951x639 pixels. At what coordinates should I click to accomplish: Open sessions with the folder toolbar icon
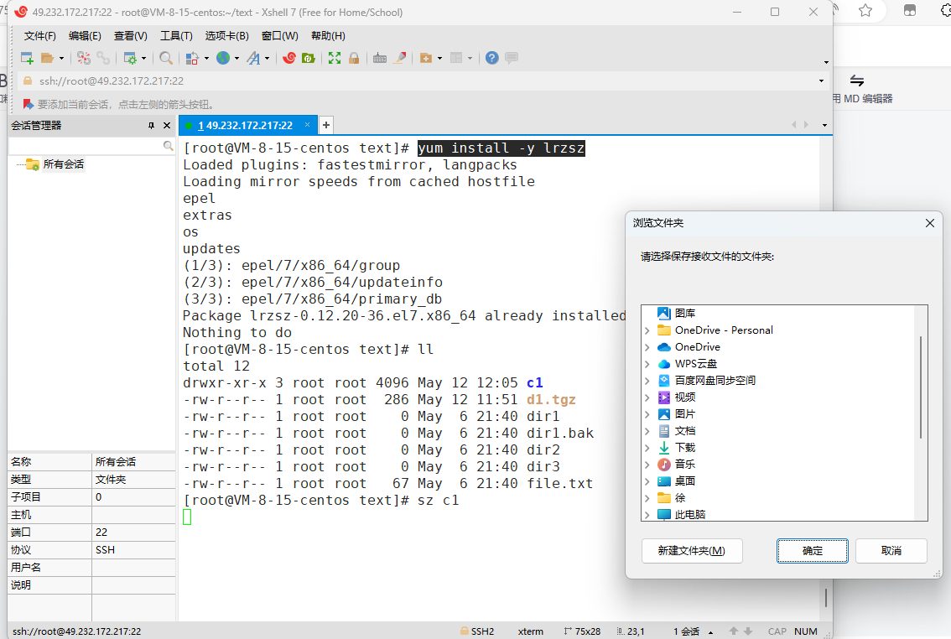pos(47,58)
